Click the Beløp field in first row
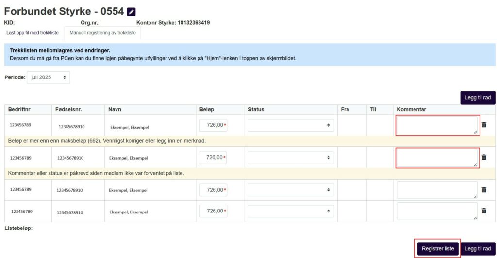 coord(213,125)
